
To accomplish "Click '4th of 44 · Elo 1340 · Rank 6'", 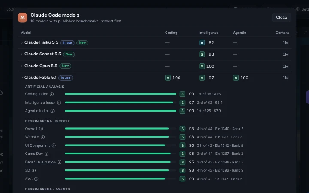I will point(220,129).
